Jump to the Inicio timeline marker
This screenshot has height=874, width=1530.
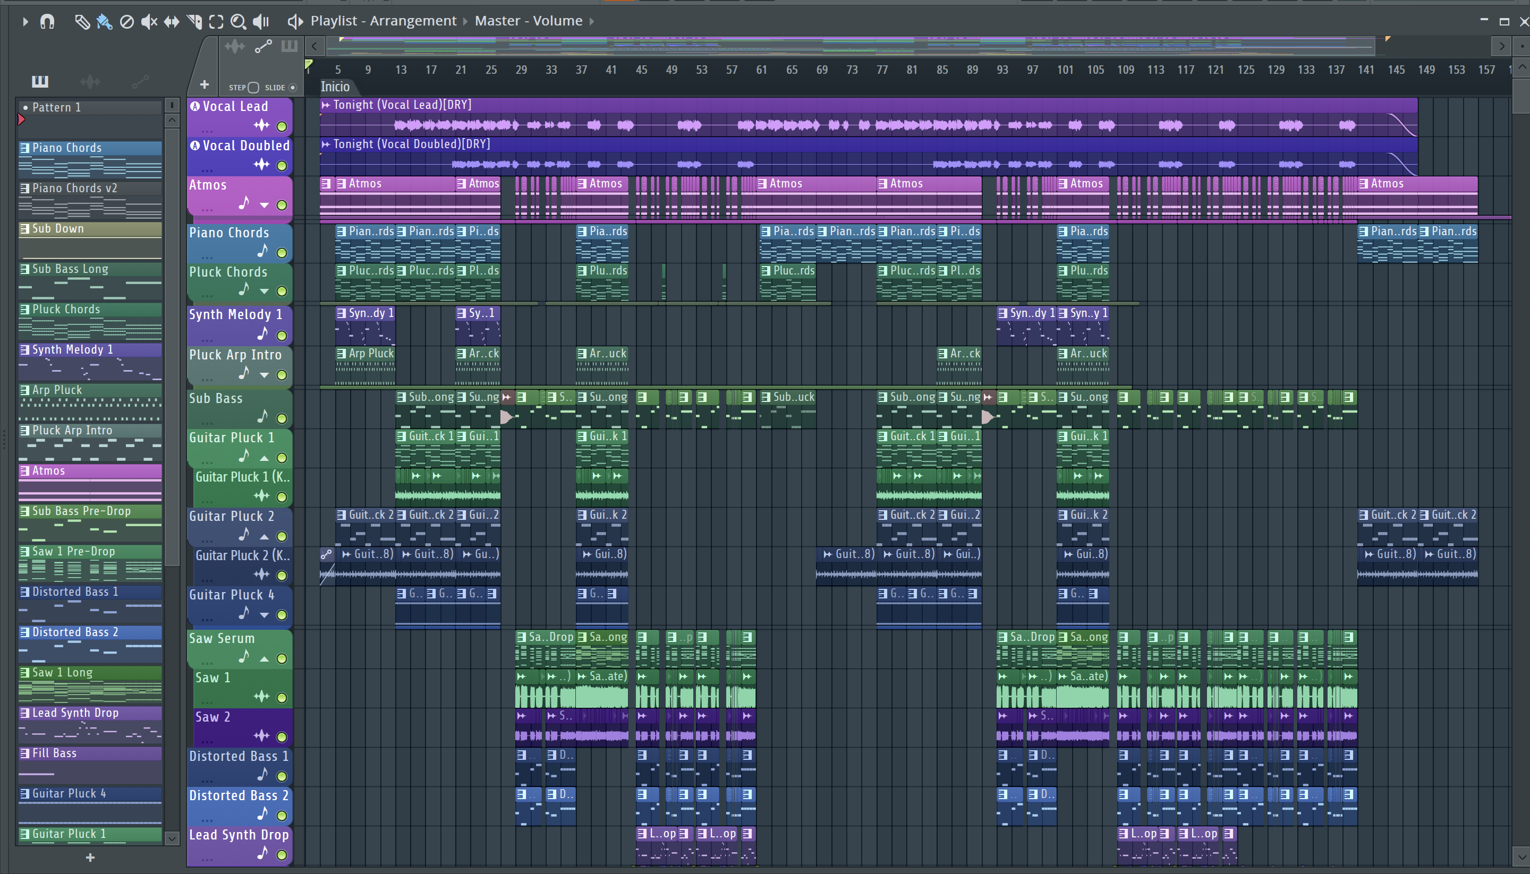pos(335,87)
